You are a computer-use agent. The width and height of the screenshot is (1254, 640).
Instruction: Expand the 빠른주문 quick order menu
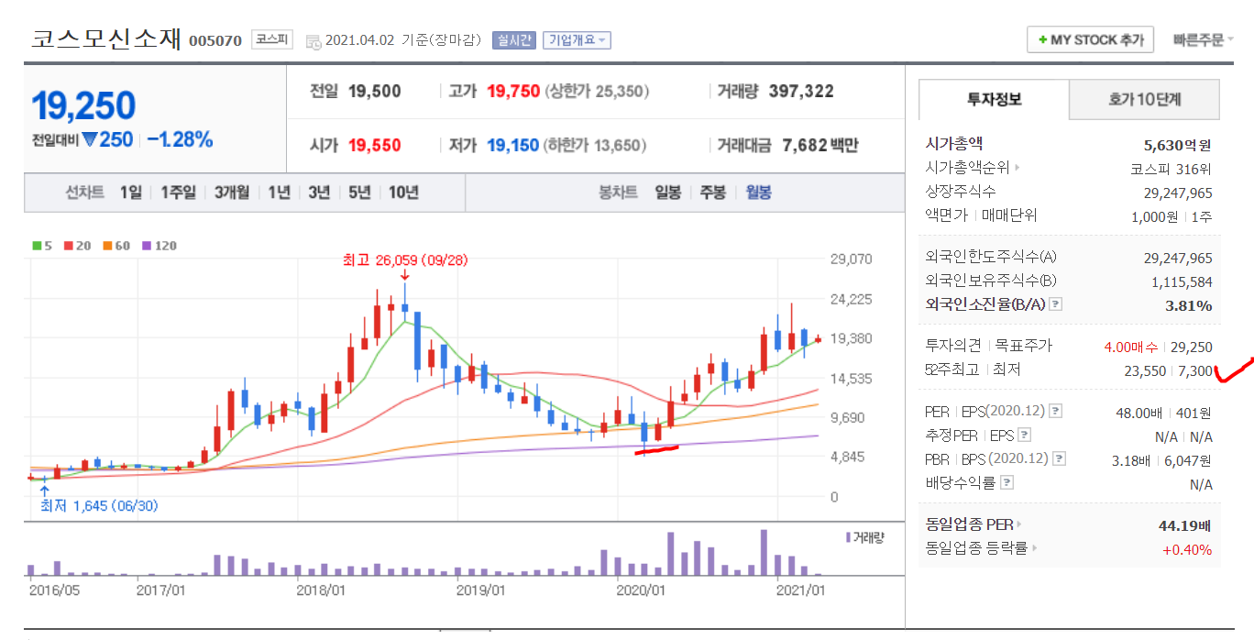coord(1204,40)
